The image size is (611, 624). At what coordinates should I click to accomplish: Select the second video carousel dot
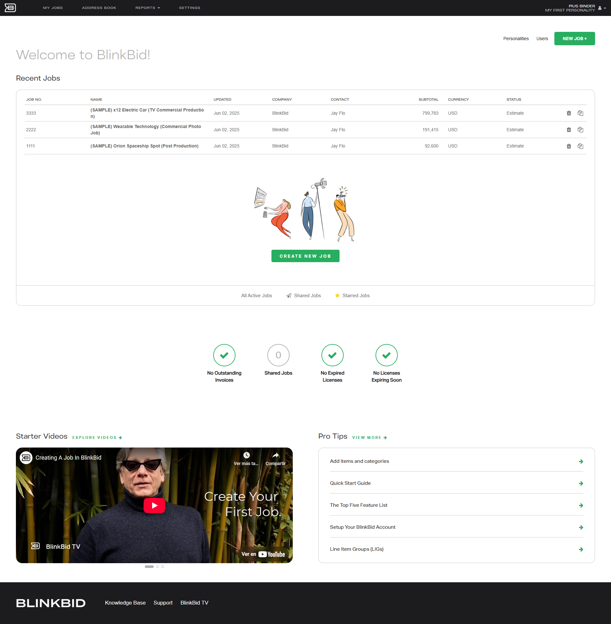click(x=158, y=567)
